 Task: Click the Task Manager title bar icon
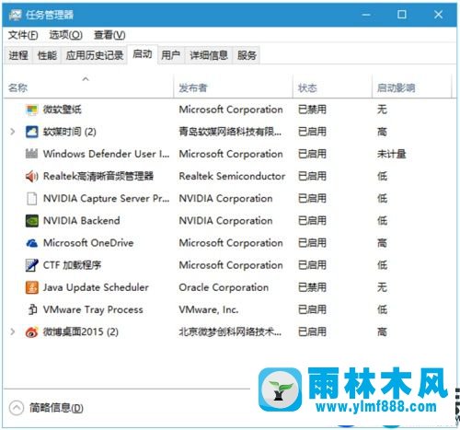(15, 15)
